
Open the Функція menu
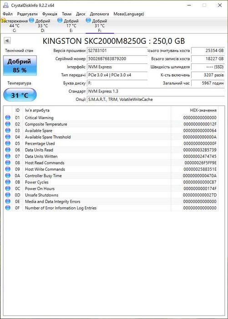(x=50, y=14)
